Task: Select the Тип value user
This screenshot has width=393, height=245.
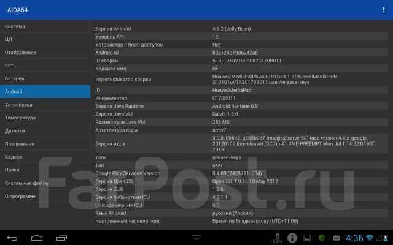Action: pyautogui.click(x=217, y=165)
